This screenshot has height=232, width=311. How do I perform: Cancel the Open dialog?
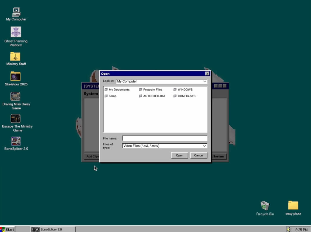tap(199, 155)
